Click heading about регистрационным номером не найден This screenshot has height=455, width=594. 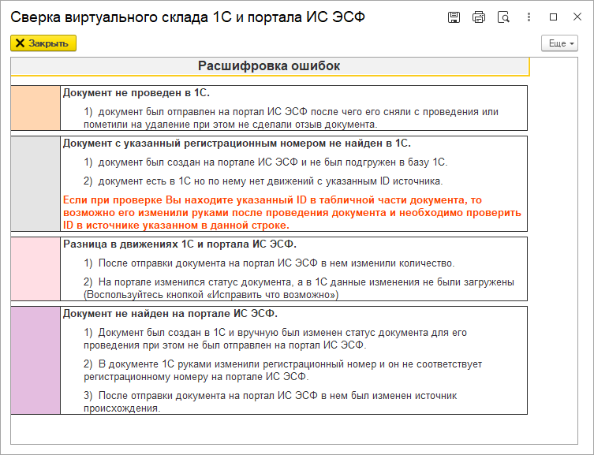pyautogui.click(x=237, y=144)
